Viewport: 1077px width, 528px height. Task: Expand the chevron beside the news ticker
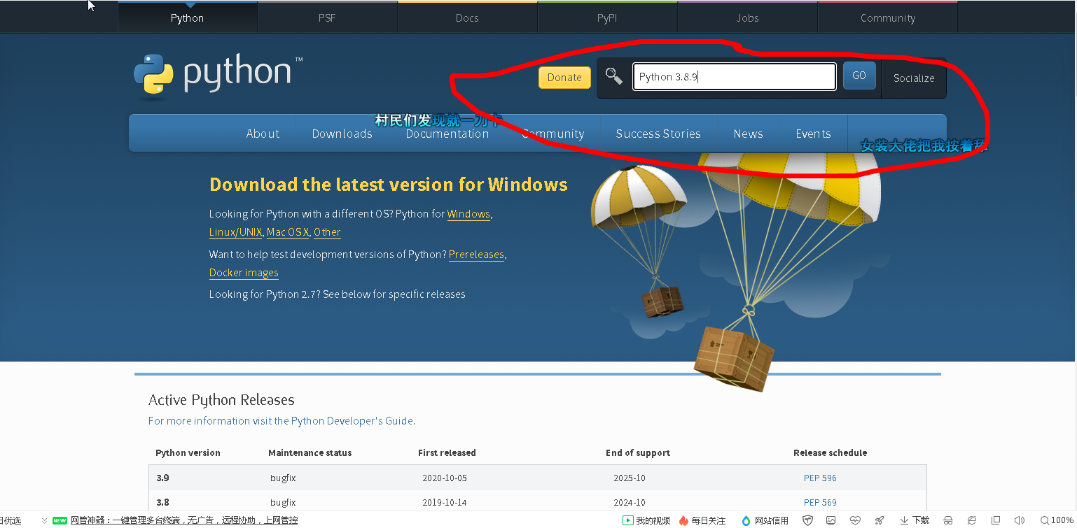tap(44, 520)
